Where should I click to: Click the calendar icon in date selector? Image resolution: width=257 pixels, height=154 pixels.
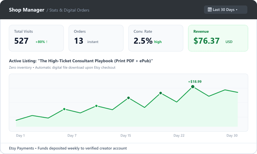pos(210,10)
